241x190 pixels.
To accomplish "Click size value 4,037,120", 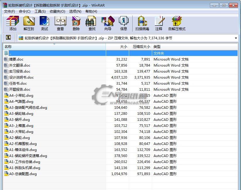I will [x=119, y=77].
